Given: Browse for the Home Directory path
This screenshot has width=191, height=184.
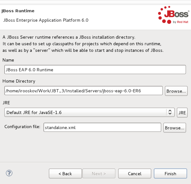Looking at the screenshot, I should 175,91.
